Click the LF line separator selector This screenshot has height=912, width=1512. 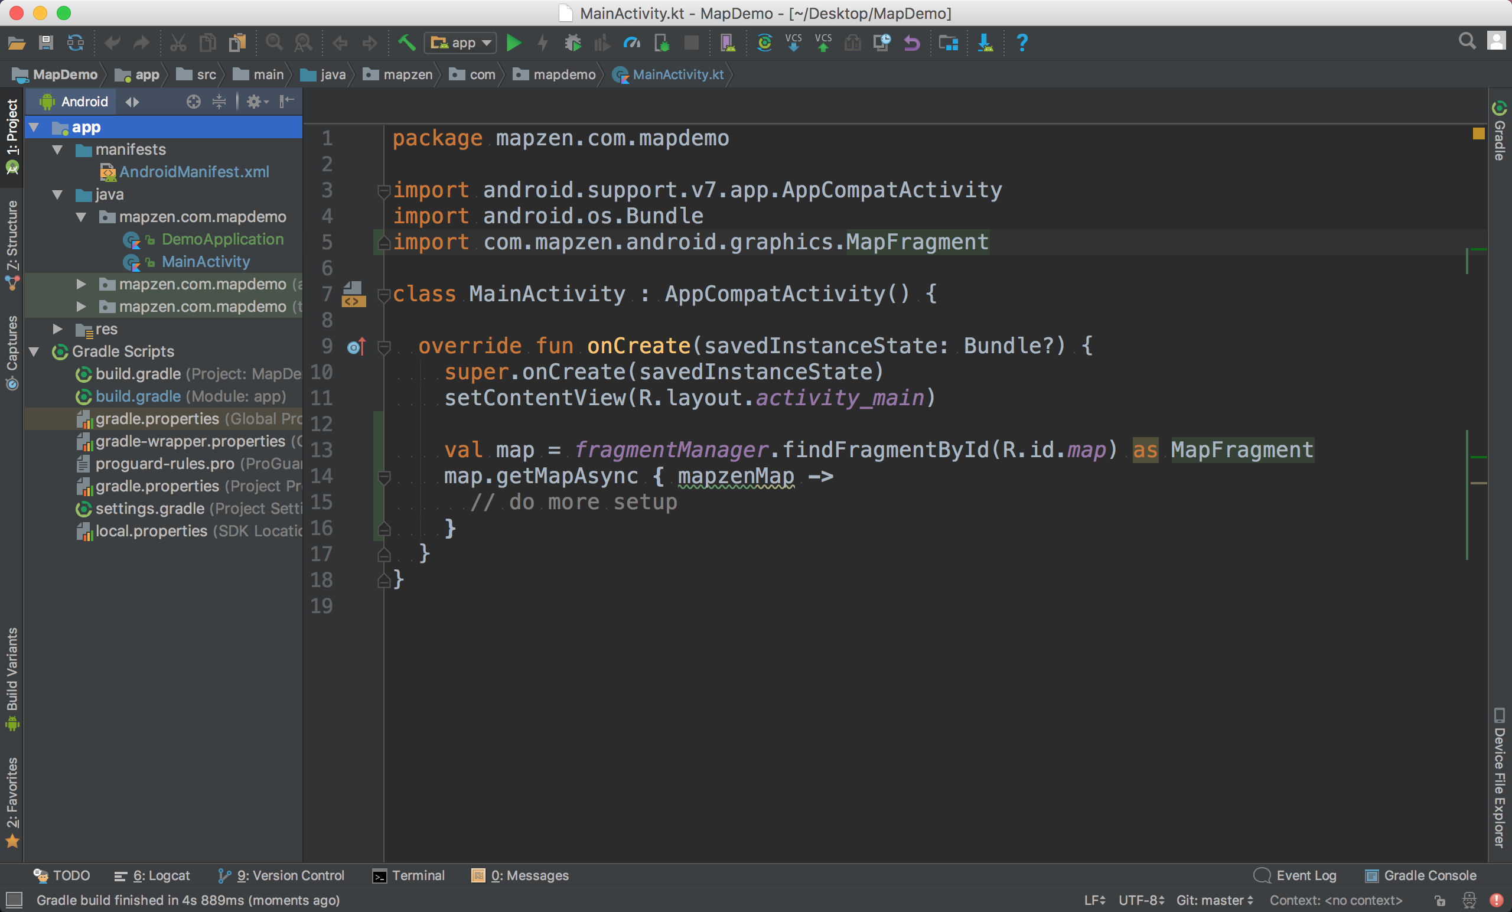pyautogui.click(x=1095, y=900)
